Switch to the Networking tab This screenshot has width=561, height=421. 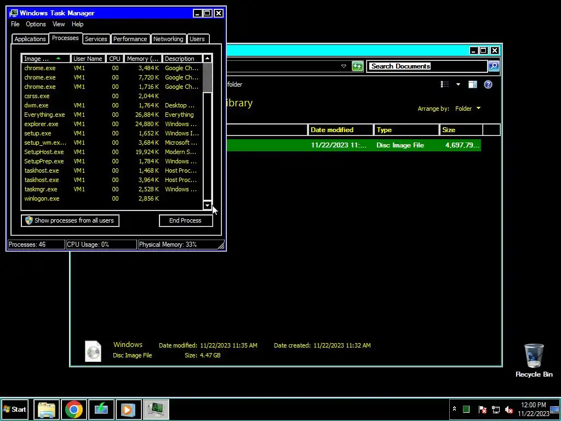click(x=168, y=39)
